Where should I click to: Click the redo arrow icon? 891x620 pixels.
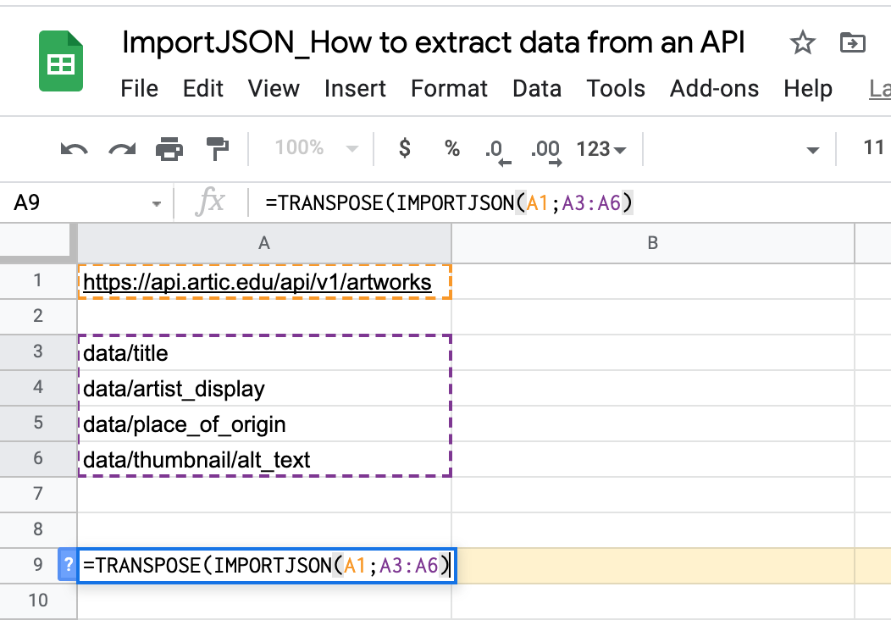click(x=122, y=149)
